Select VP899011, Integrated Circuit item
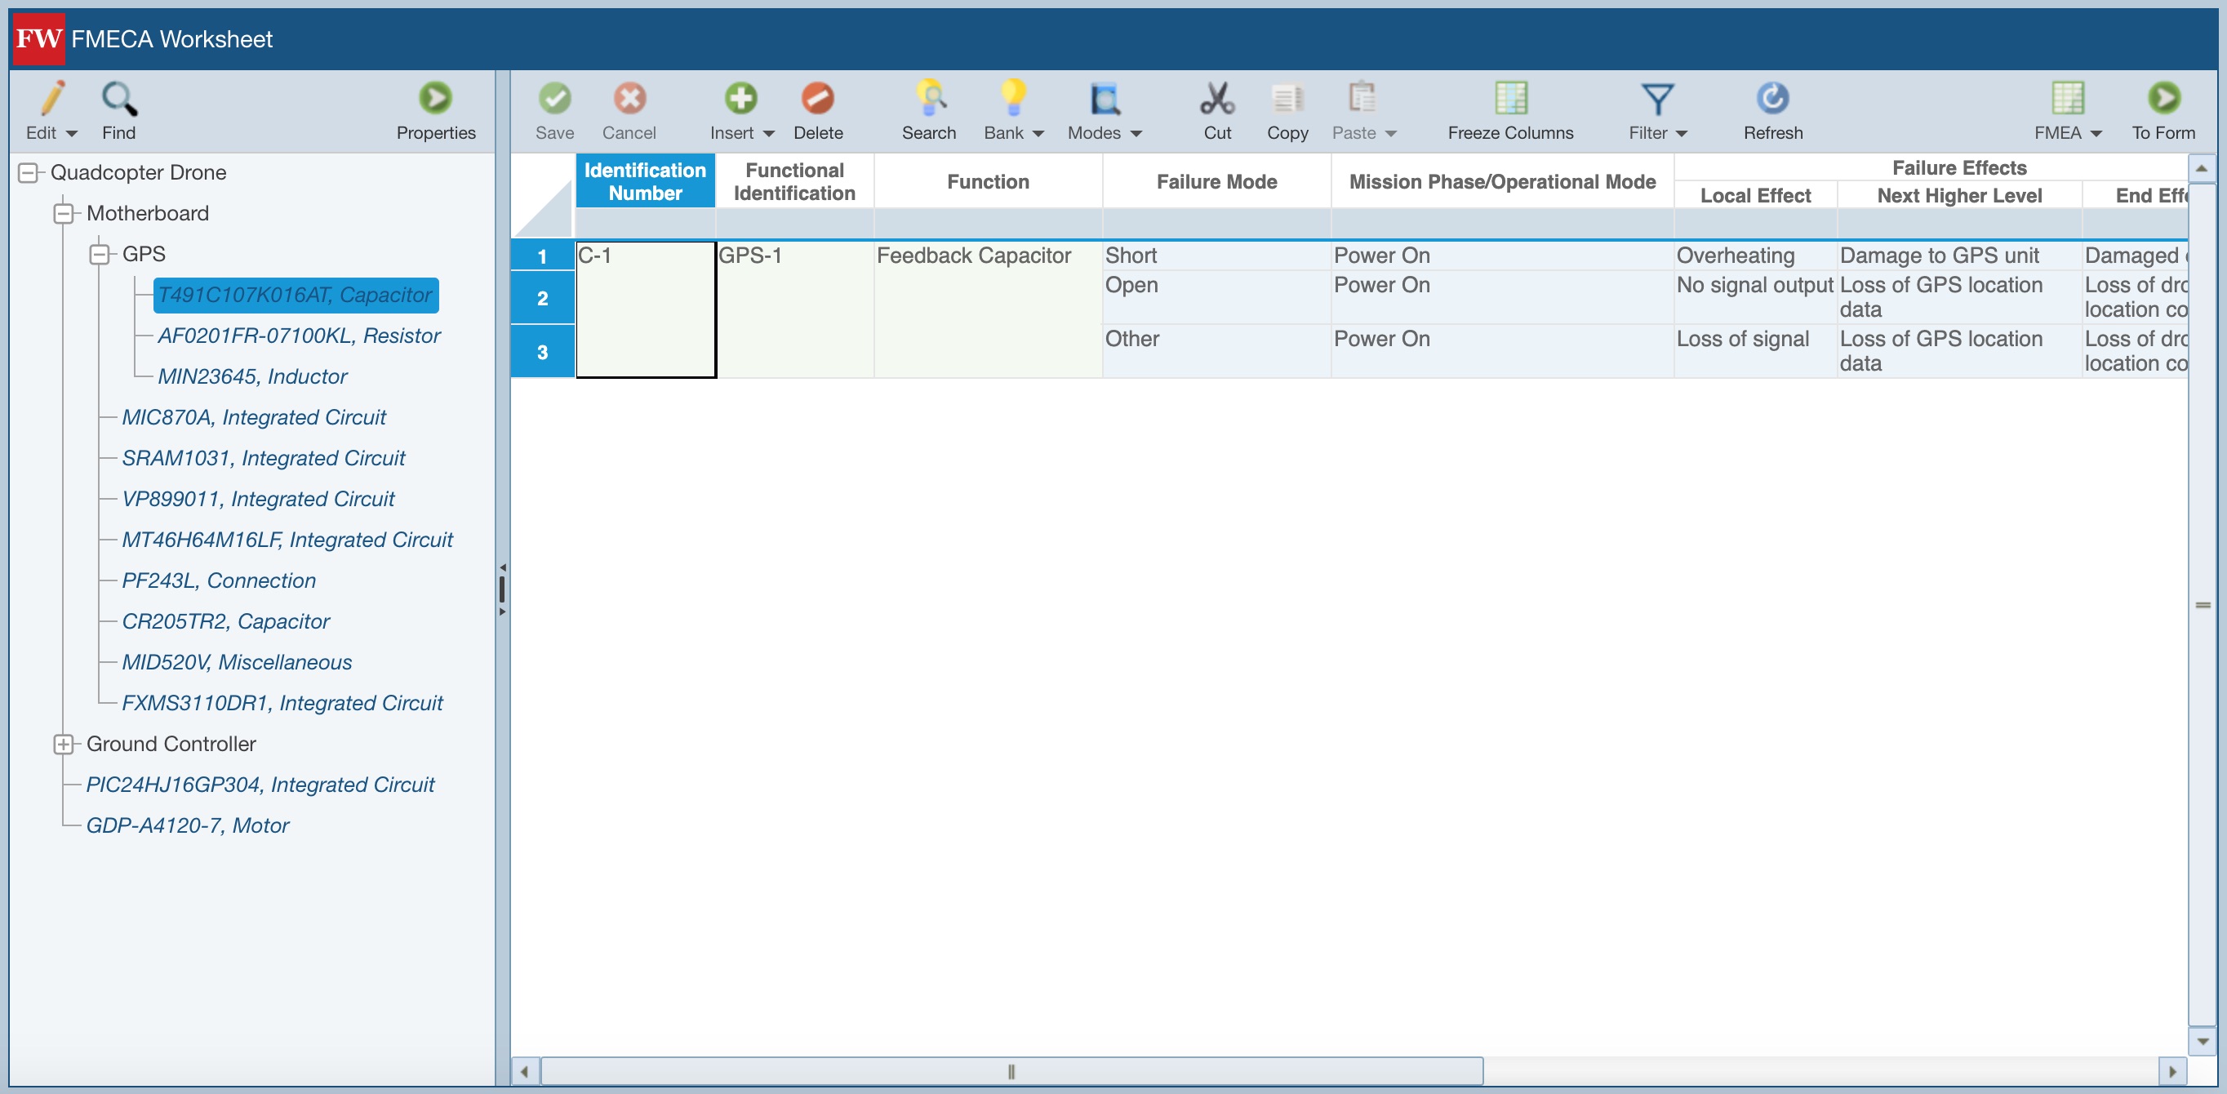The image size is (2227, 1094). point(258,498)
